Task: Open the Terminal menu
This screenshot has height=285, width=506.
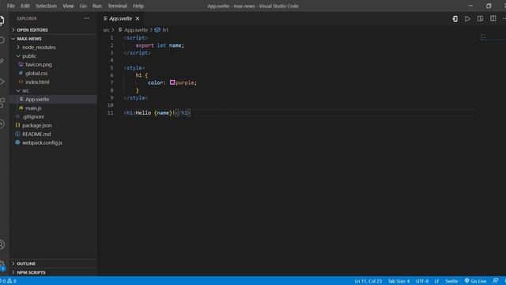Action: point(117,6)
